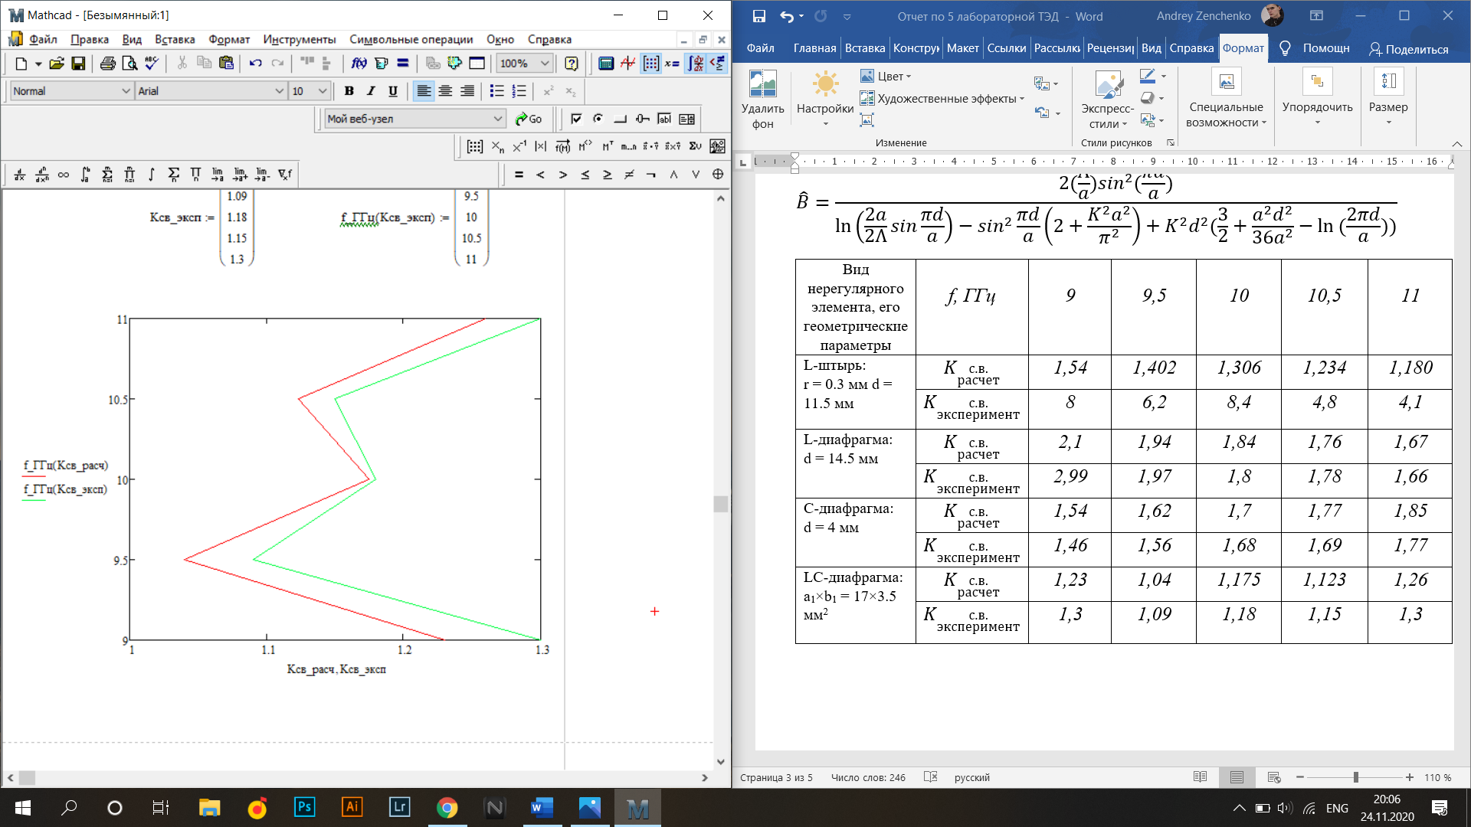Screen dimensions: 1471x827
Task: Insert definite integral operator
Action: [x=86, y=175]
